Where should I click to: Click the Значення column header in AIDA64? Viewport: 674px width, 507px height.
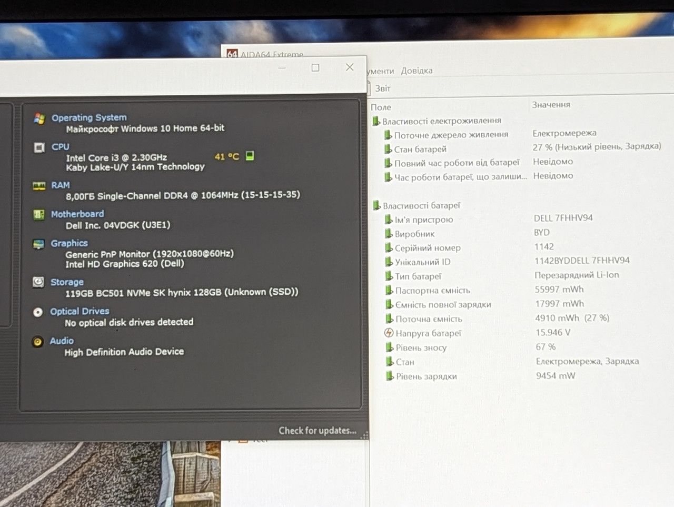coord(551,105)
